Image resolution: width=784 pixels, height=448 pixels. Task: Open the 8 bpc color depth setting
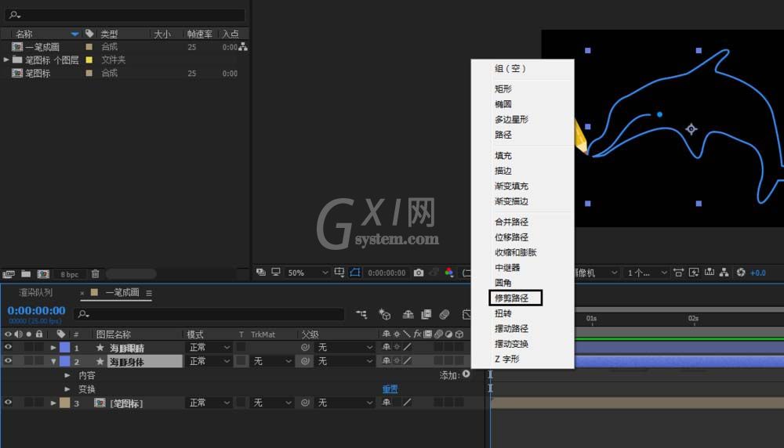tap(69, 274)
